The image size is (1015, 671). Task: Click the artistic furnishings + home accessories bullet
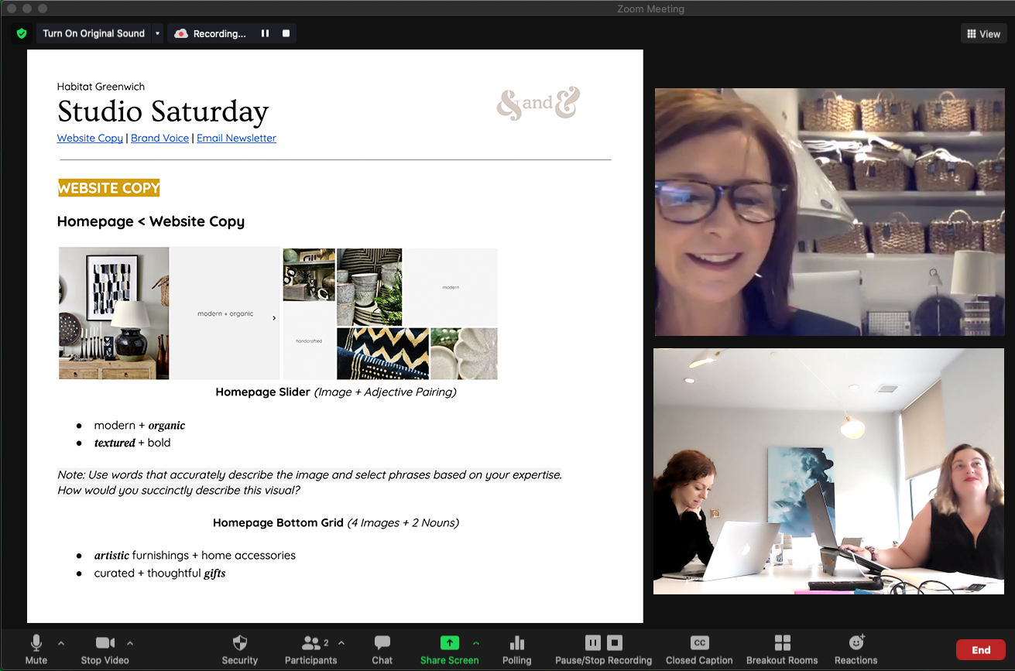pyautogui.click(x=195, y=556)
